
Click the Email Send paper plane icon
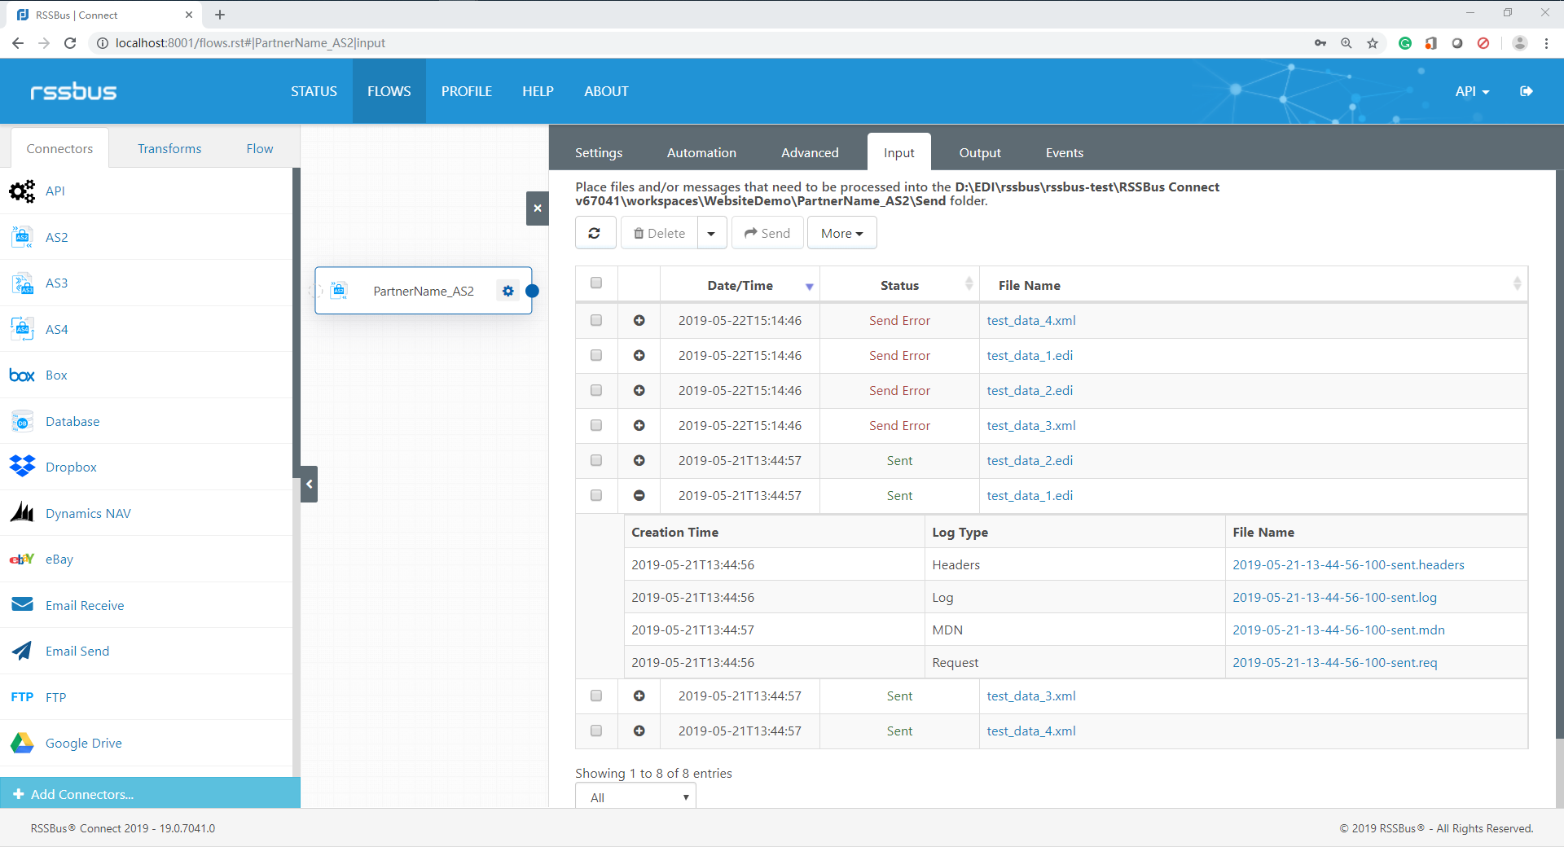[x=22, y=651]
